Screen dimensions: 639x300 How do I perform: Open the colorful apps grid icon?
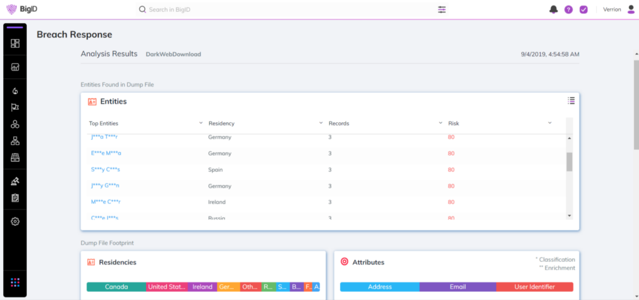click(15, 283)
